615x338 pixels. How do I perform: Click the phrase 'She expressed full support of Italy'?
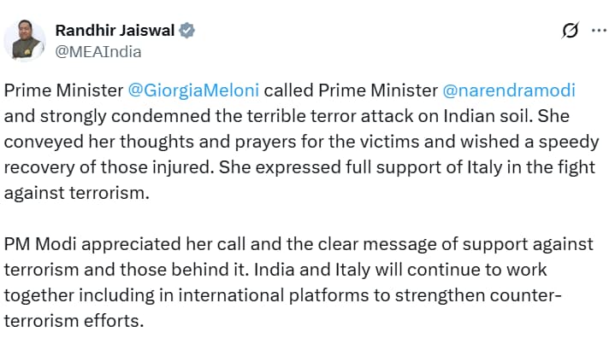click(360, 167)
